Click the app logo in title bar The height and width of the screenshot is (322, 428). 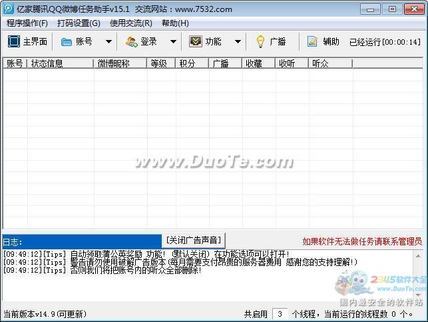pyautogui.click(x=9, y=9)
